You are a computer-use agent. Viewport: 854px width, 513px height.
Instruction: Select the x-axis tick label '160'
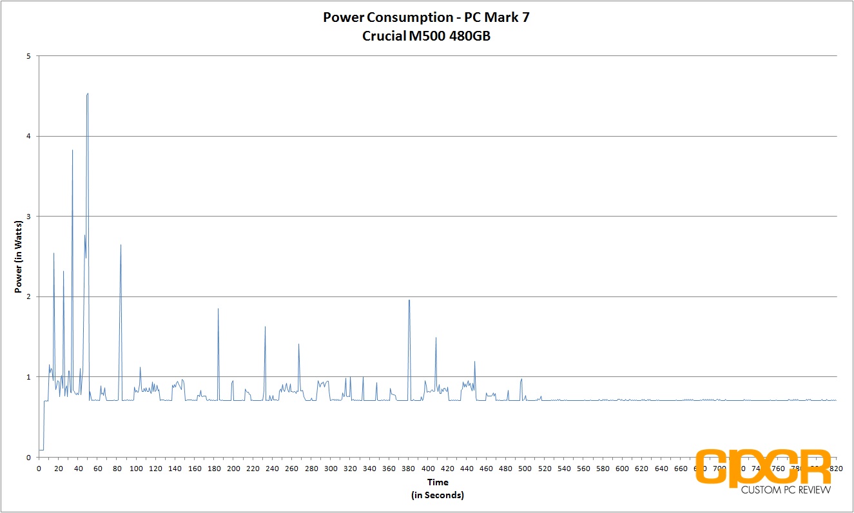point(195,469)
